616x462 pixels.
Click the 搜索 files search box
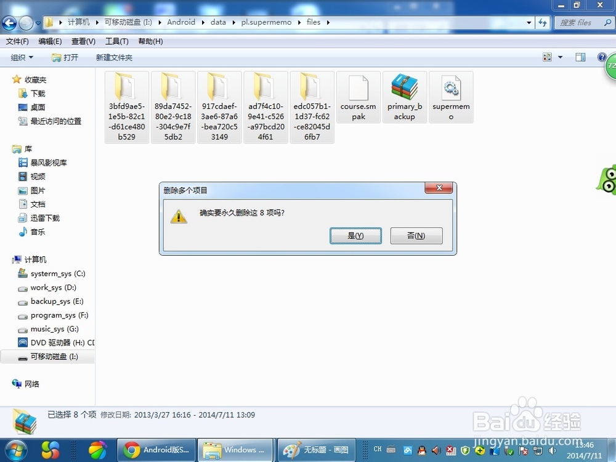tap(583, 23)
